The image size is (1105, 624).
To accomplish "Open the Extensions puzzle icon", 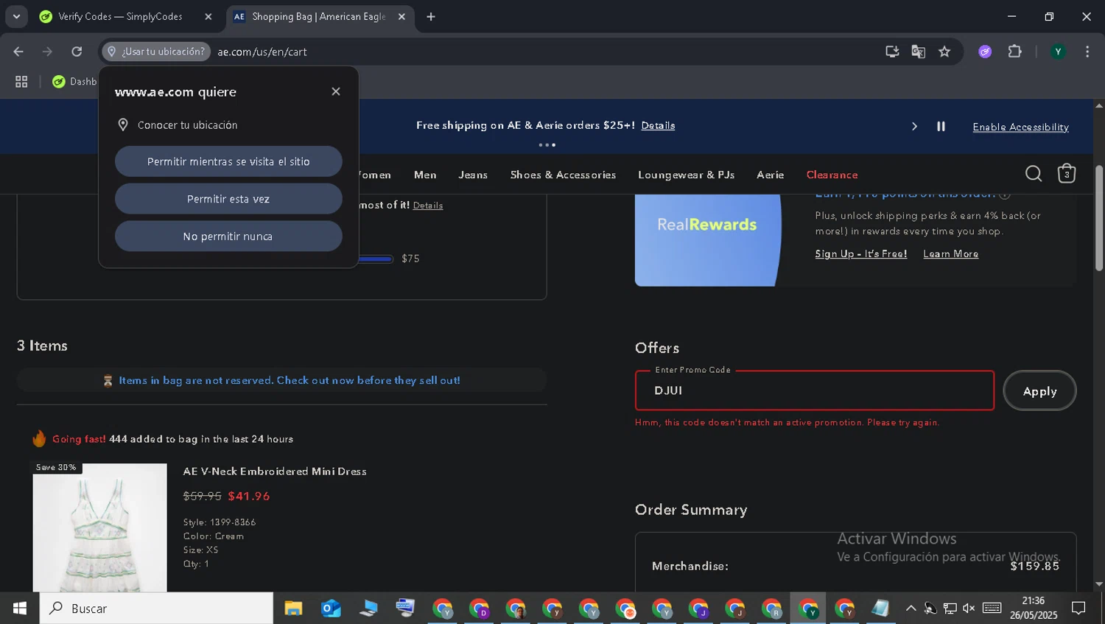I will (x=1015, y=52).
